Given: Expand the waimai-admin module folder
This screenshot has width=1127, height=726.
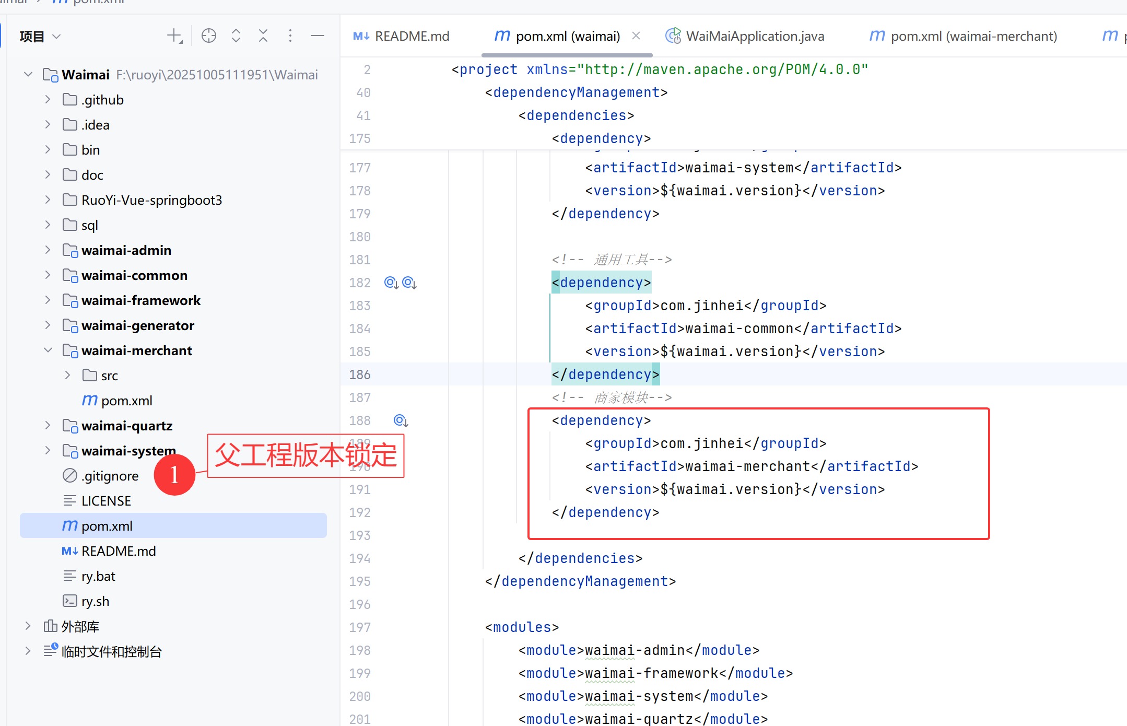Looking at the screenshot, I should pyautogui.click(x=48, y=250).
